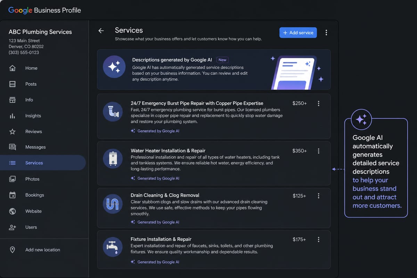Image resolution: width=417 pixels, height=278 pixels.
Task: Open Info label in the sidebar
Action: coord(29,100)
